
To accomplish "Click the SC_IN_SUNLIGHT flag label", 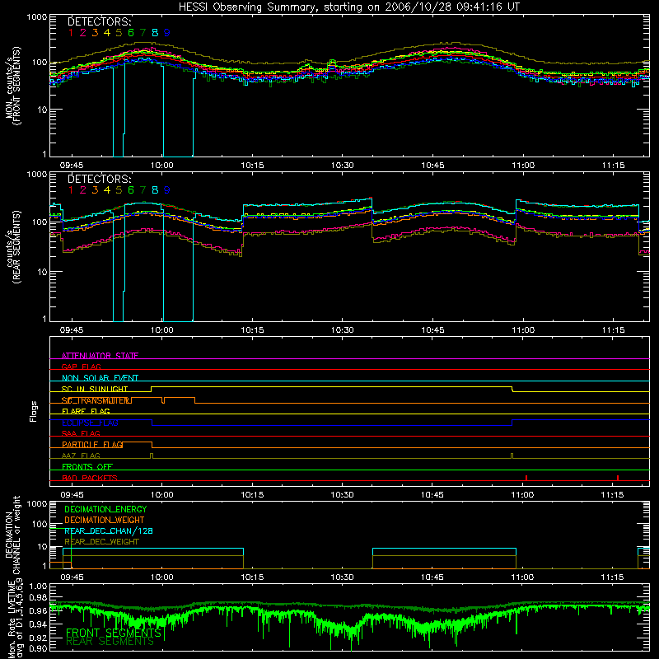I will tap(95, 389).
